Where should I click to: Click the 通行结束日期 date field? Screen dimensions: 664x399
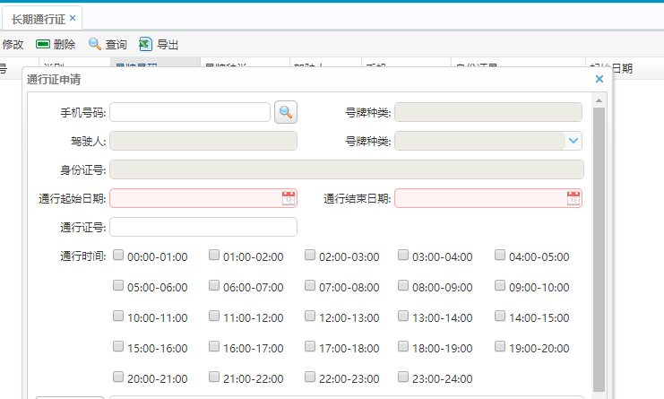[488, 198]
